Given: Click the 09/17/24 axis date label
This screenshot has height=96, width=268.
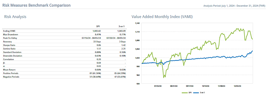Looking at the screenshot, I should (190, 86).
